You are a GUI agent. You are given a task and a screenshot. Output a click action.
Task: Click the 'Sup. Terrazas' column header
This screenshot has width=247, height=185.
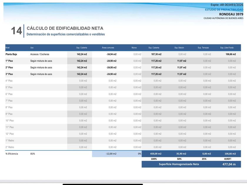203,48
